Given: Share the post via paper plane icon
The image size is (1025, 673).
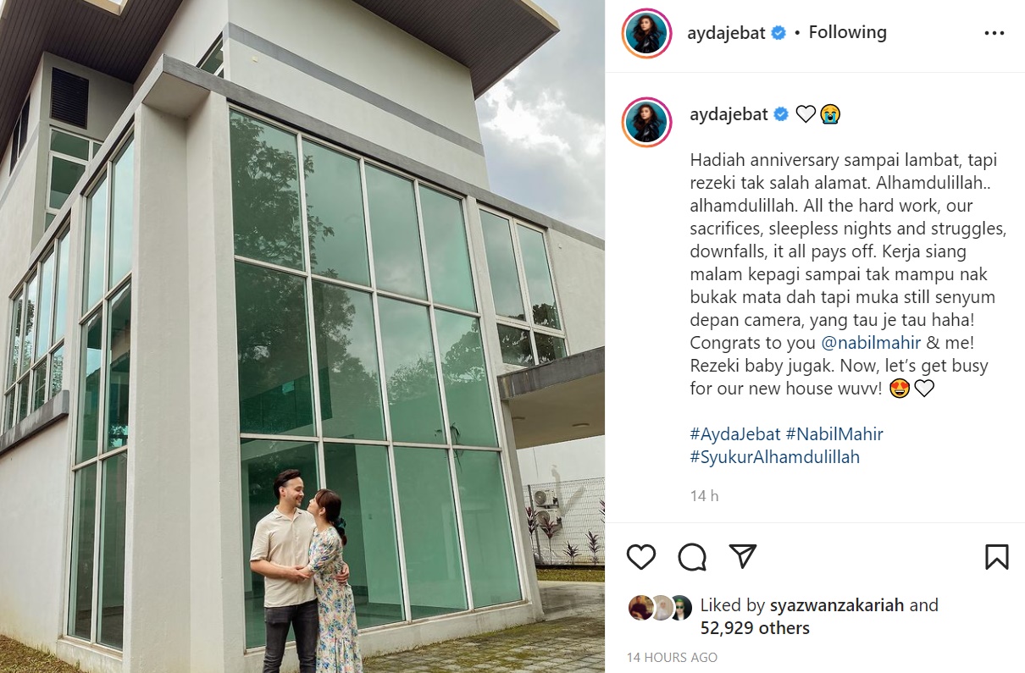Looking at the screenshot, I should point(743,556).
